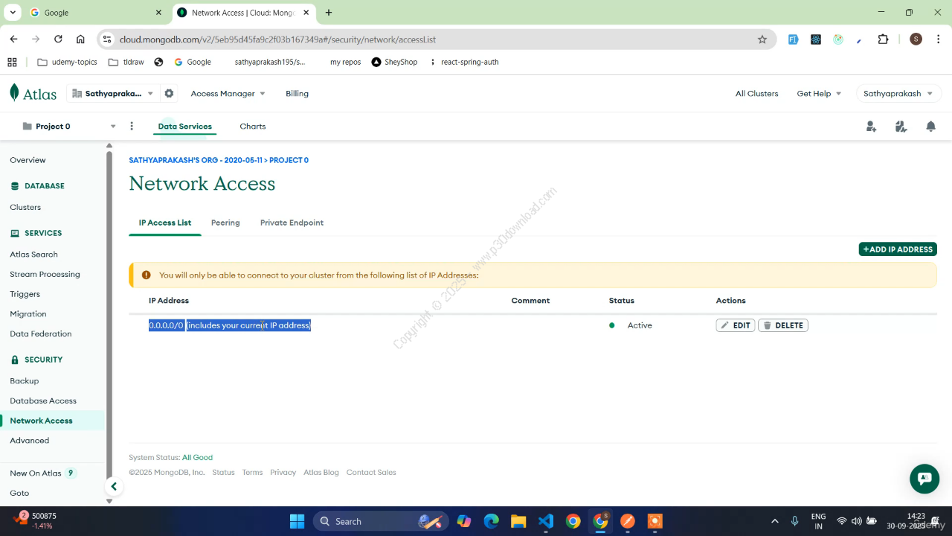Image resolution: width=952 pixels, height=536 pixels.
Task: Open the Get Help dropdown
Action: (819, 94)
